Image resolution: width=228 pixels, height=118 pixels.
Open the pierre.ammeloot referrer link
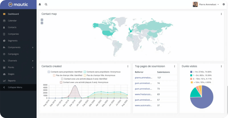tap(143, 78)
